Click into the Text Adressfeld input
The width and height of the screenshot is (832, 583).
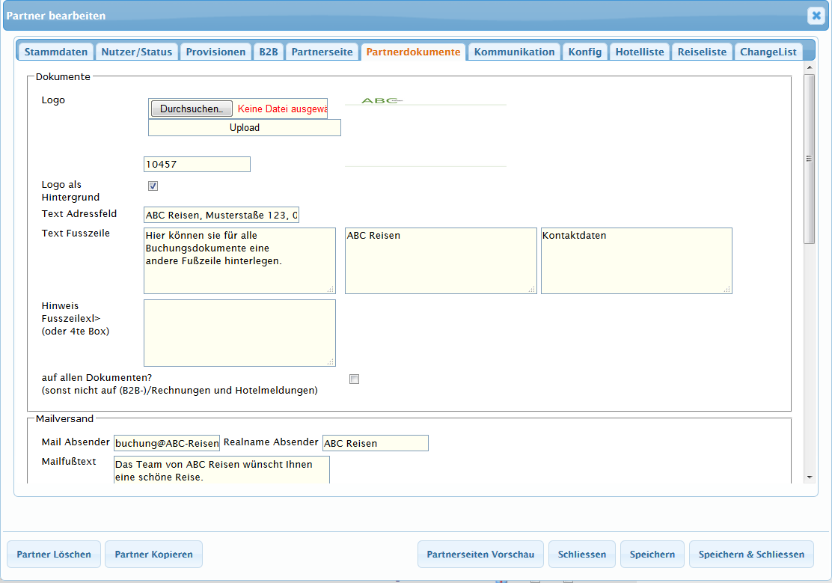[221, 216]
